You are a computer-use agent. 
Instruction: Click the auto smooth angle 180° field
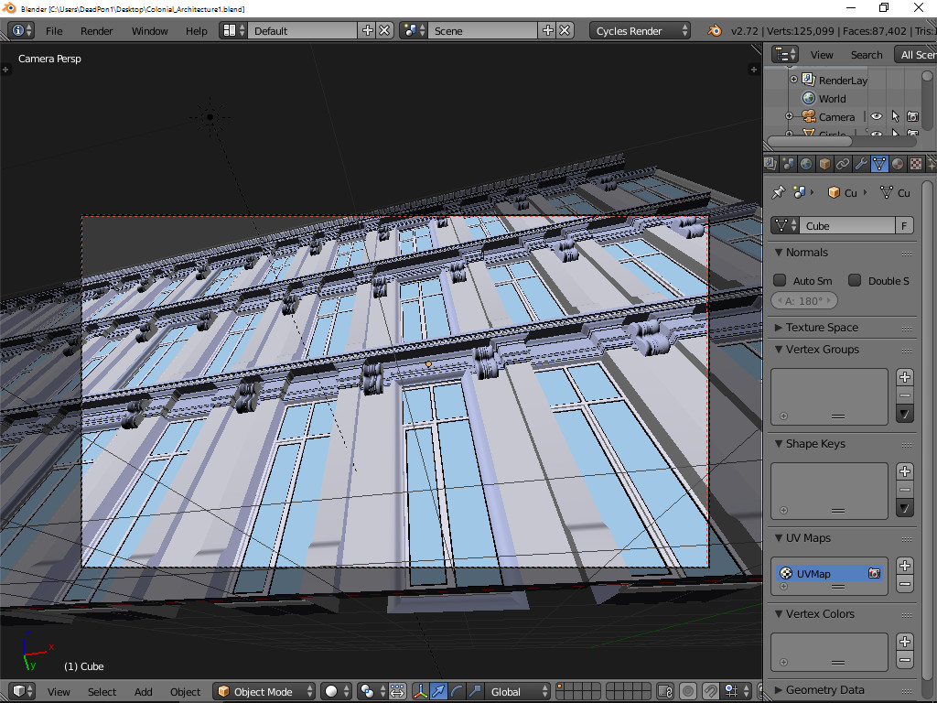[x=803, y=300]
